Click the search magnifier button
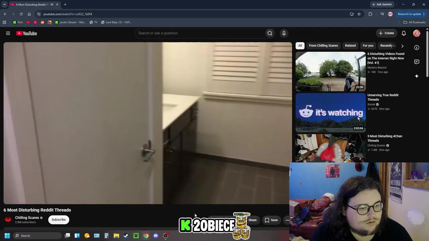 [270, 33]
